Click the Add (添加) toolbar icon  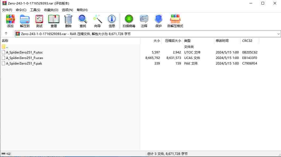click(x=10, y=21)
